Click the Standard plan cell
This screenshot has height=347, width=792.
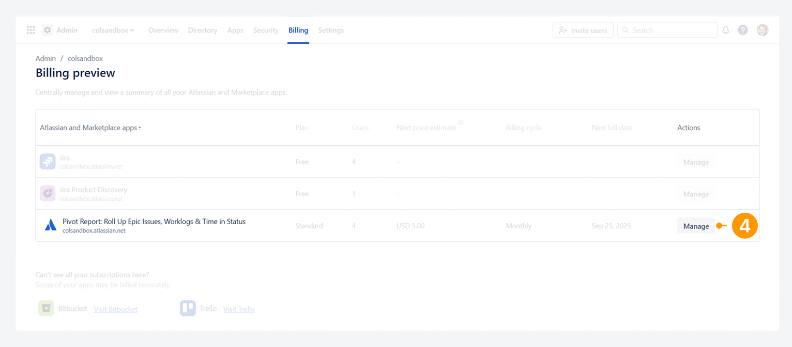pyautogui.click(x=309, y=226)
